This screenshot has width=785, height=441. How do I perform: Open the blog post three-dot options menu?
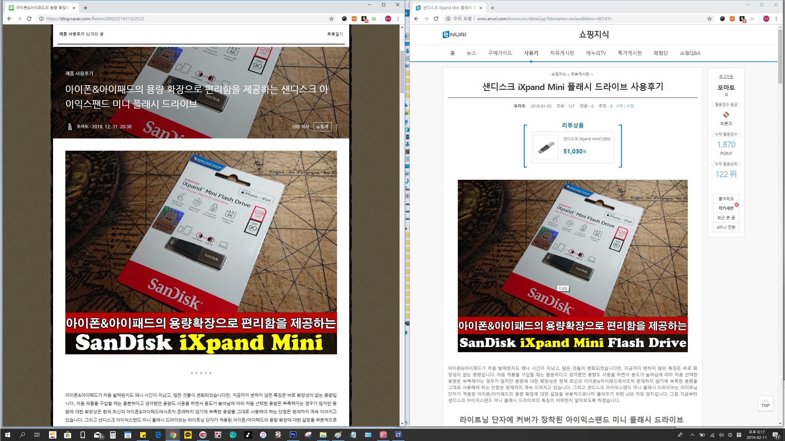coord(336,127)
